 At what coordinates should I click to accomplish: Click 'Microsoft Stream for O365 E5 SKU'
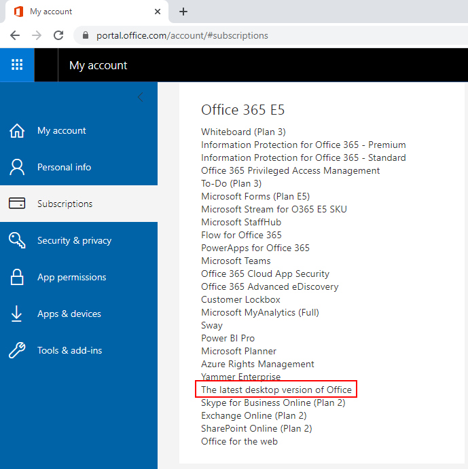(274, 209)
